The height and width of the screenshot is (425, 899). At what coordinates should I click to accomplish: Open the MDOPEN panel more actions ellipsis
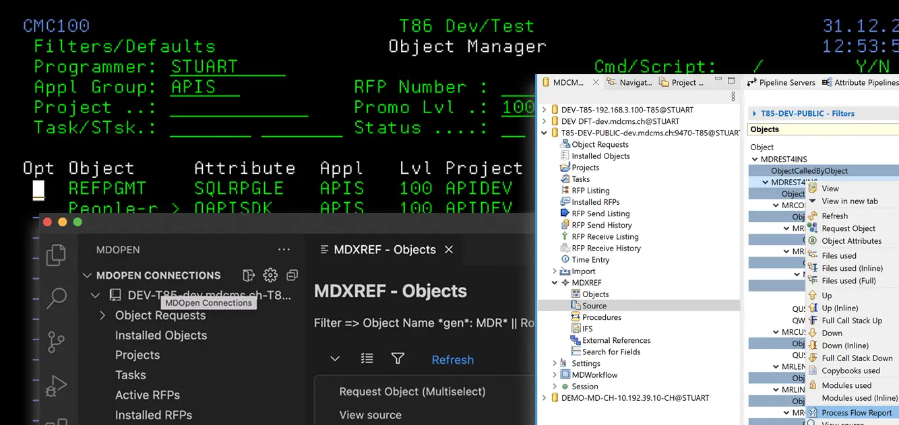pyautogui.click(x=284, y=249)
